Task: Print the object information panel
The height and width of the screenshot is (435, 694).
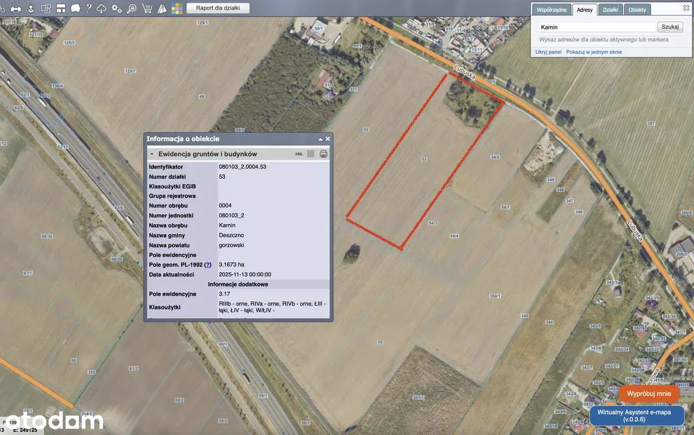Action: pos(323,154)
